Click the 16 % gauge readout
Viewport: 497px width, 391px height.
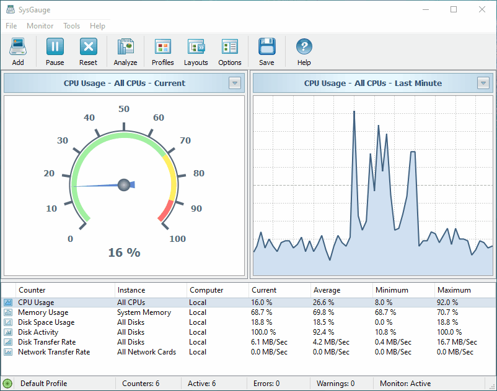point(124,252)
